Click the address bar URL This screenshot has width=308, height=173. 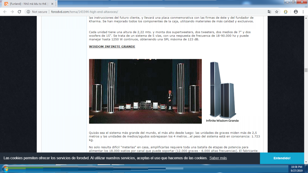click(85, 12)
